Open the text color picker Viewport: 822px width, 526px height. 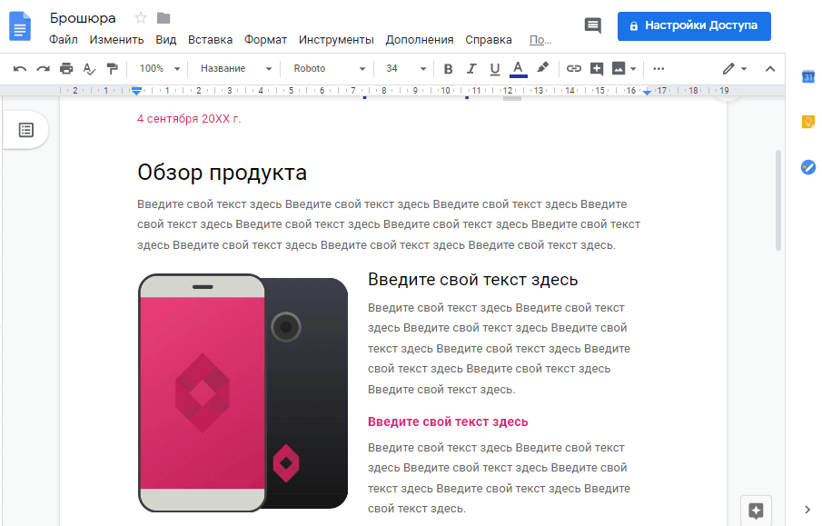tap(516, 68)
